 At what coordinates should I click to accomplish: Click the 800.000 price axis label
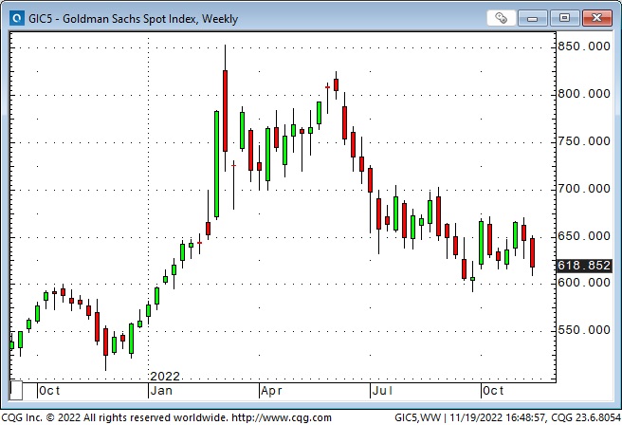(584, 94)
